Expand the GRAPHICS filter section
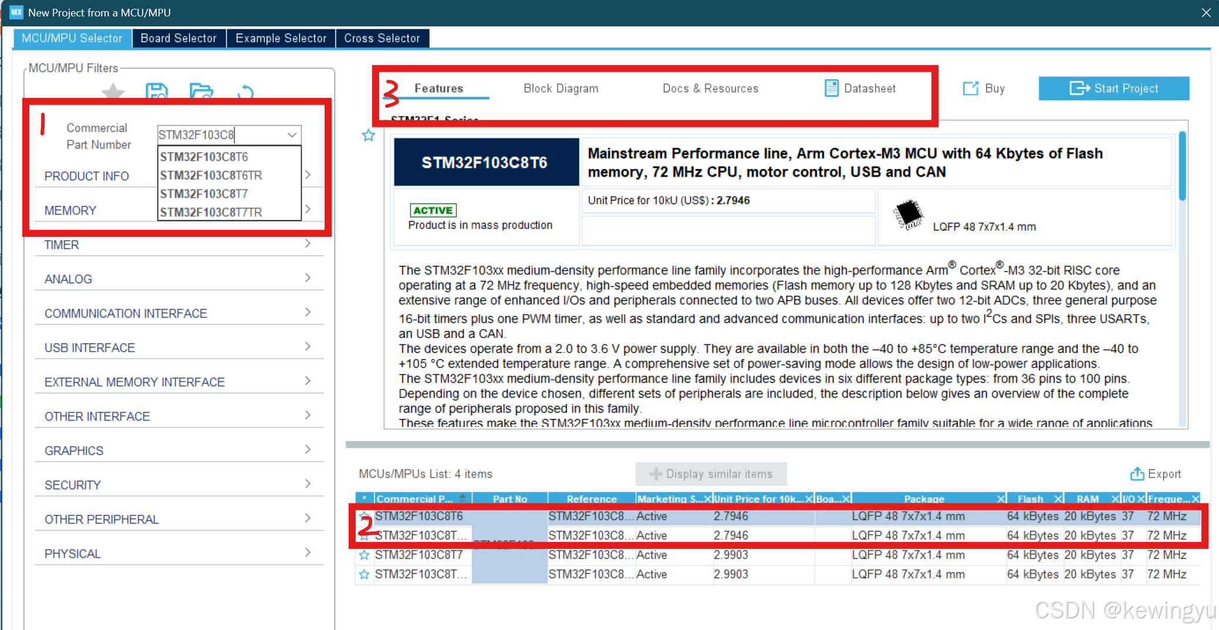This screenshot has height=630, width=1219. click(x=179, y=451)
